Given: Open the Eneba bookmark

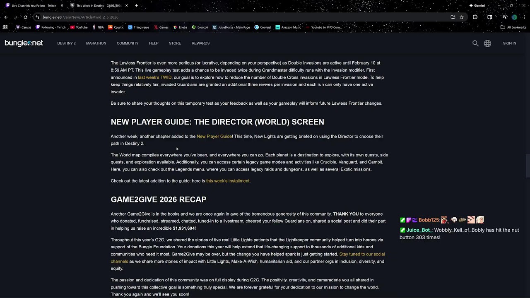Looking at the screenshot, I should [180, 27].
